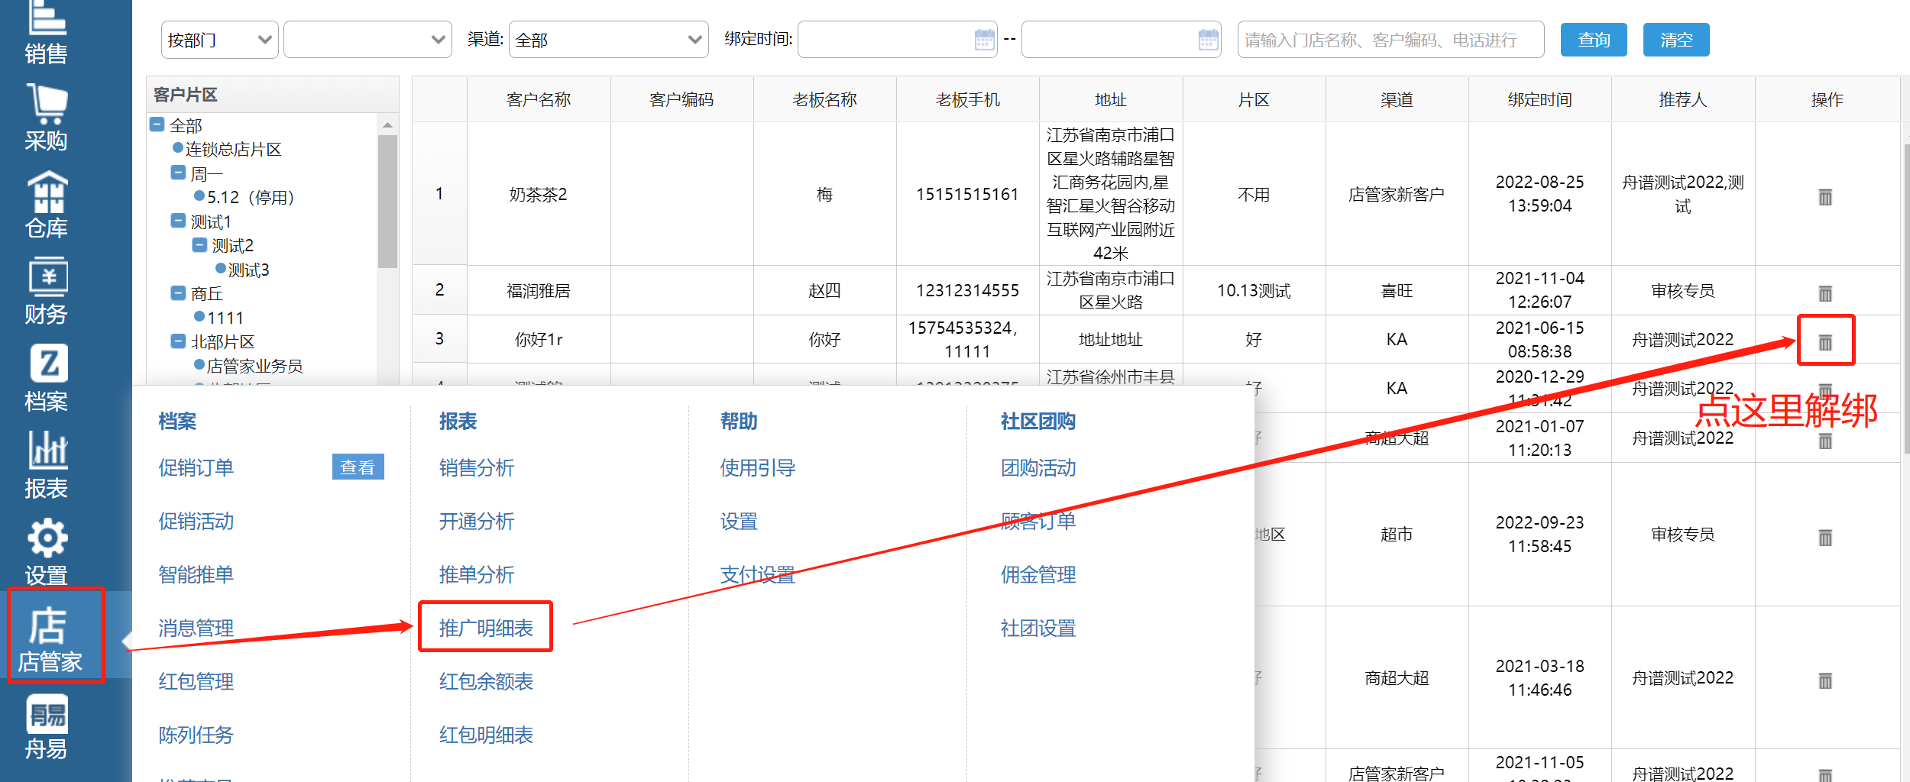Collapse the 商丘 tree node
Screen dimensions: 1910x782
click(x=178, y=292)
